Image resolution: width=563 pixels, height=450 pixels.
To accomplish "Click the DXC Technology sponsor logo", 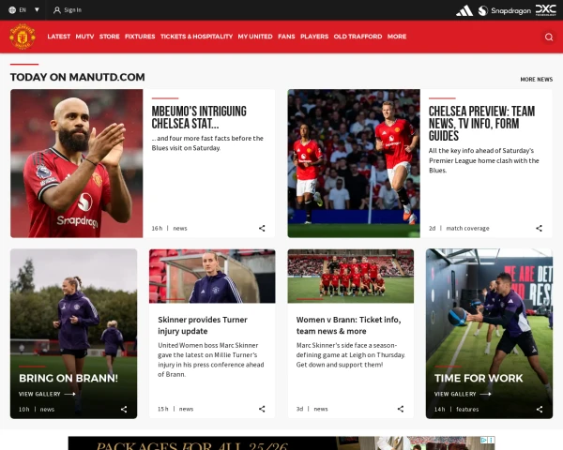I will pos(546,10).
